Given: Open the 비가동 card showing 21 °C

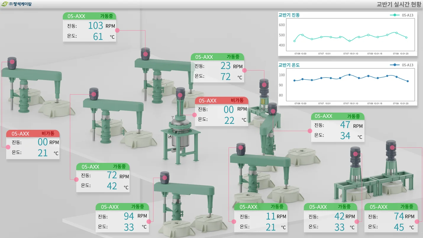Looking at the screenshot, I should tap(33, 144).
